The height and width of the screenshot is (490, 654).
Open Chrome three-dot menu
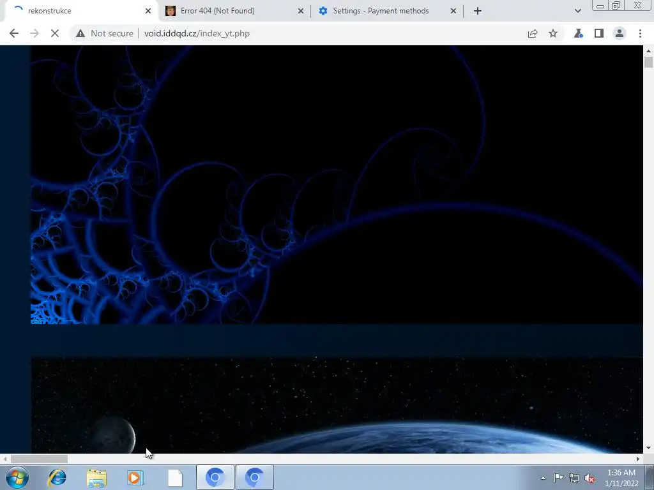click(x=640, y=33)
